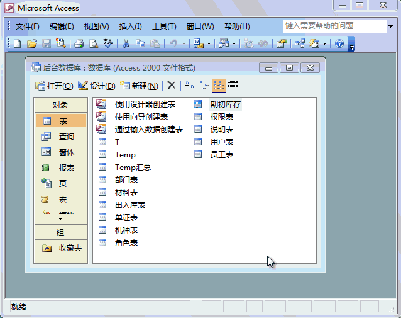Open the 文件(F) menu
The width and height of the screenshot is (401, 318).
pyautogui.click(x=27, y=26)
